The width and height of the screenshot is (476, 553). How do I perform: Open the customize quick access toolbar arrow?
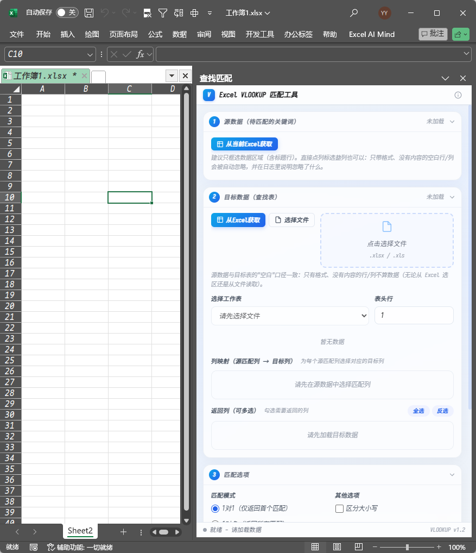(x=210, y=13)
